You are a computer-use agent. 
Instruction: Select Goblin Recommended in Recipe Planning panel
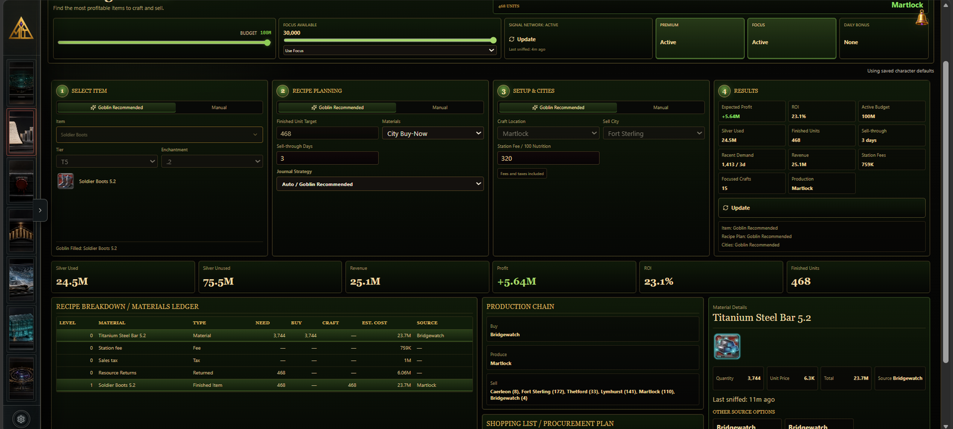[337, 108]
